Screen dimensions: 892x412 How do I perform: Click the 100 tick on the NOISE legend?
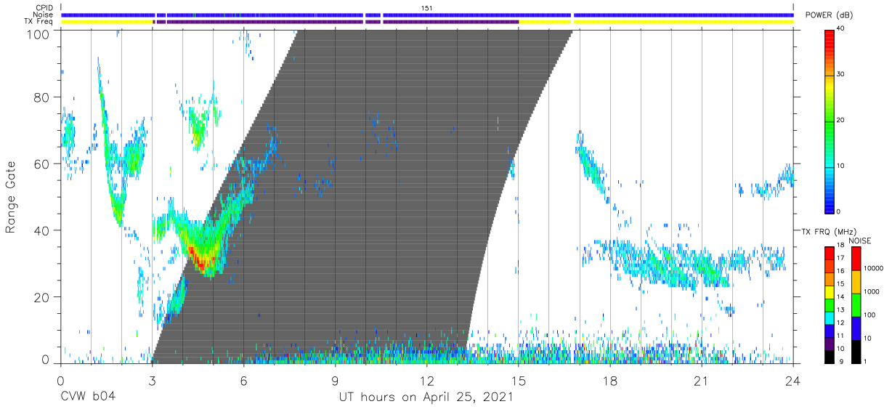[869, 315]
